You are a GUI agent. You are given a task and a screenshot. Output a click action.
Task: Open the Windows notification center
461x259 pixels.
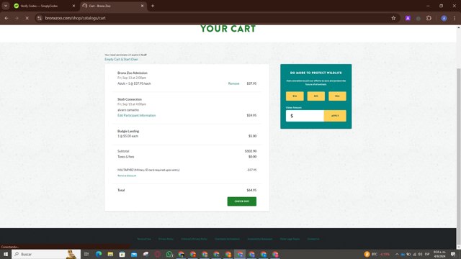[453, 254]
